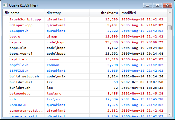Click the Quake window title icon

5,5
